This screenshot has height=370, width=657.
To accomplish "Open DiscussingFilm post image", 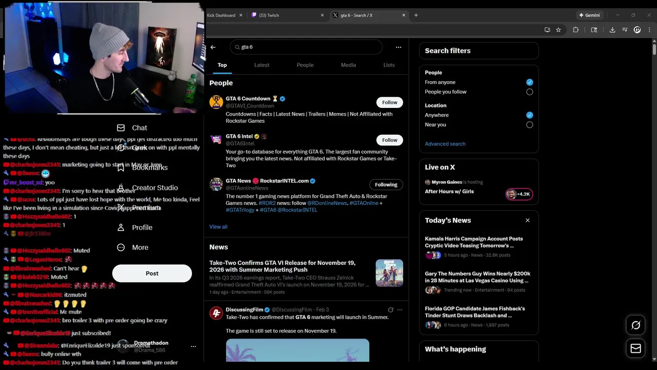I will point(297,350).
